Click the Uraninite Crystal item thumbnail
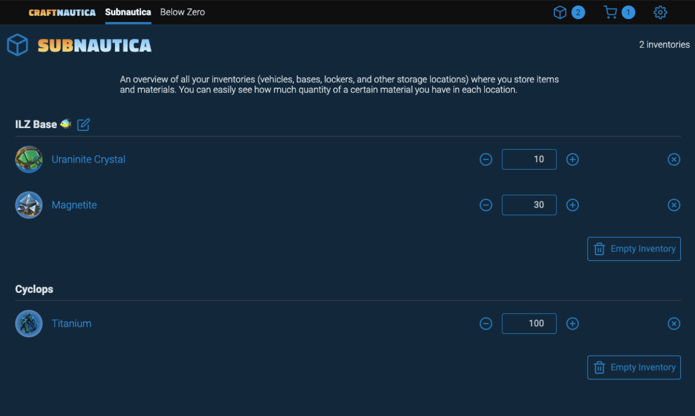 [29, 159]
